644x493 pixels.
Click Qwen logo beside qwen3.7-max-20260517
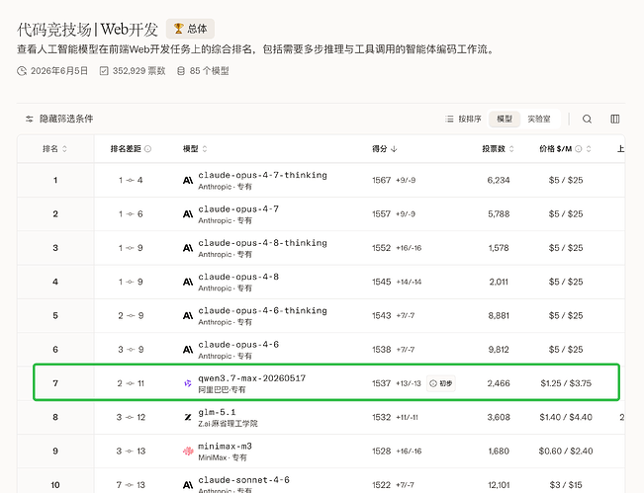pos(188,383)
